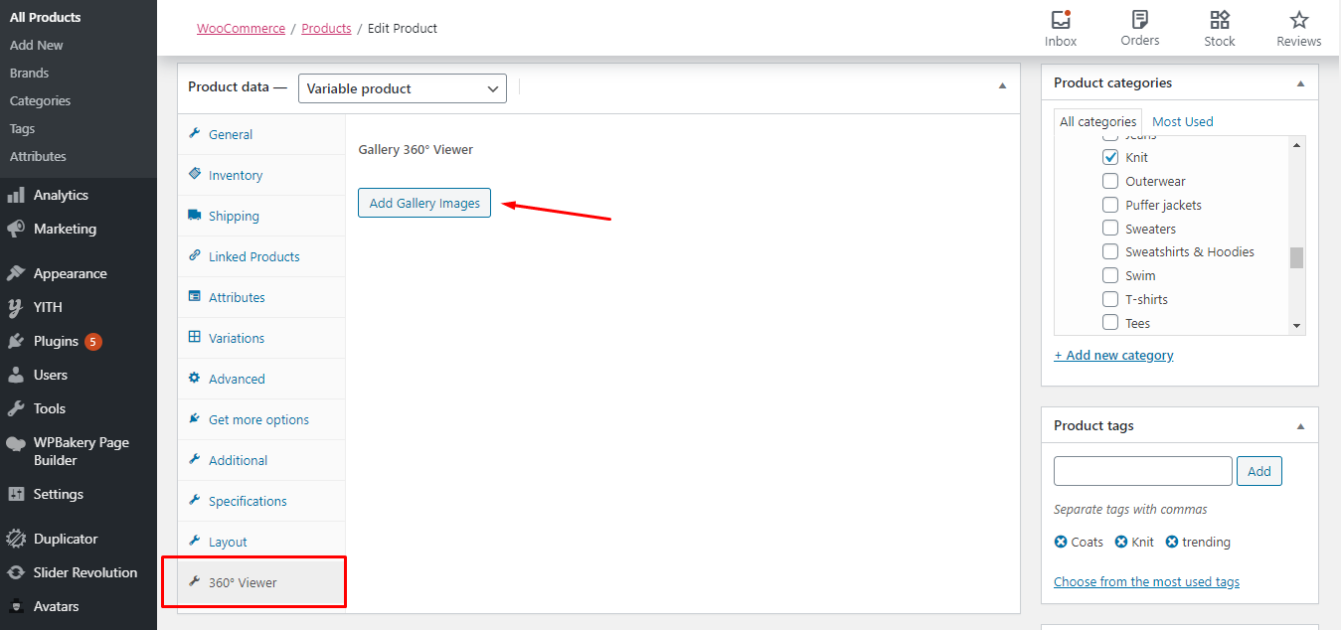
Task: Click the Inventory tag icon
Action: [195, 174]
